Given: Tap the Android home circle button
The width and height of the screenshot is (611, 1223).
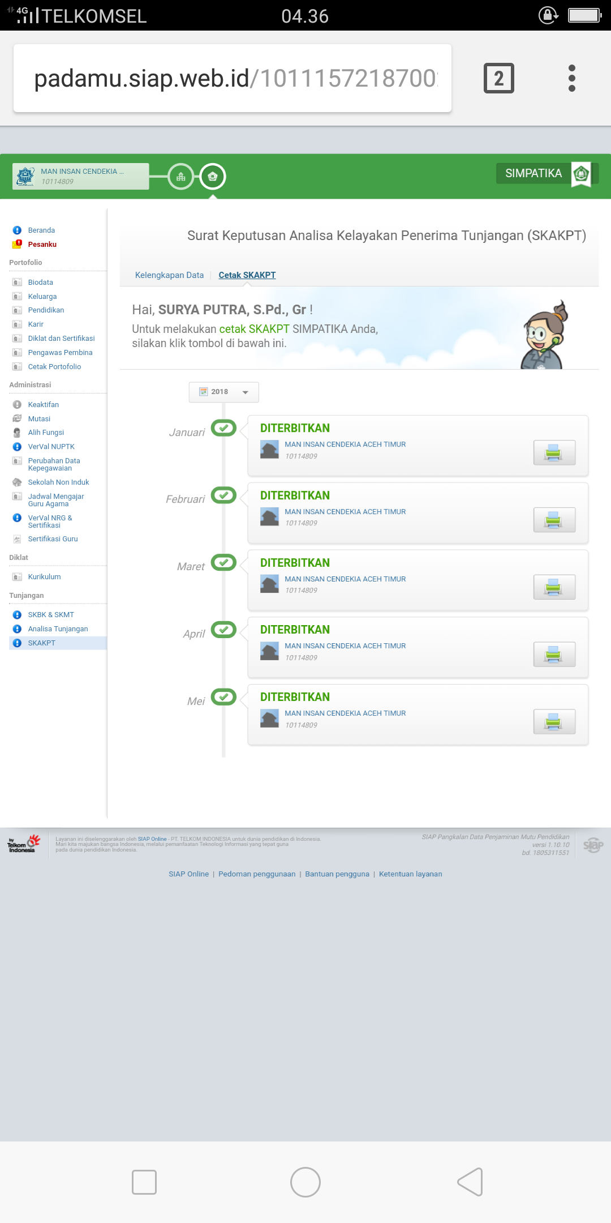Looking at the screenshot, I should point(305,1182).
